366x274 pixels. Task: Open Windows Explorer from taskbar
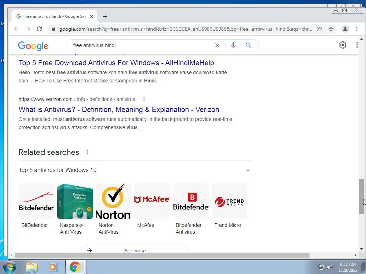click(x=32, y=267)
